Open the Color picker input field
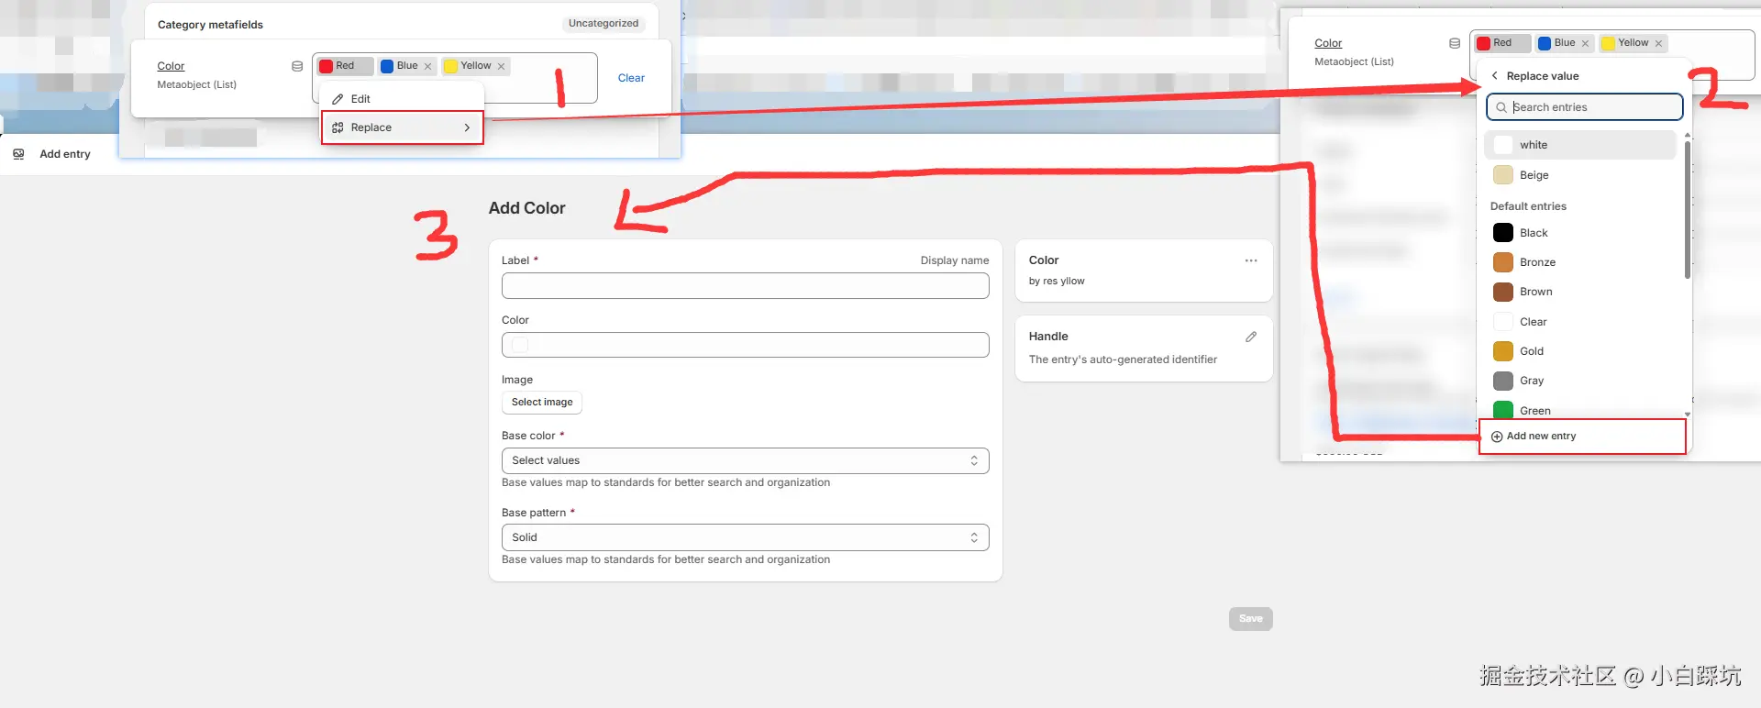1761x708 pixels. pyautogui.click(x=745, y=345)
